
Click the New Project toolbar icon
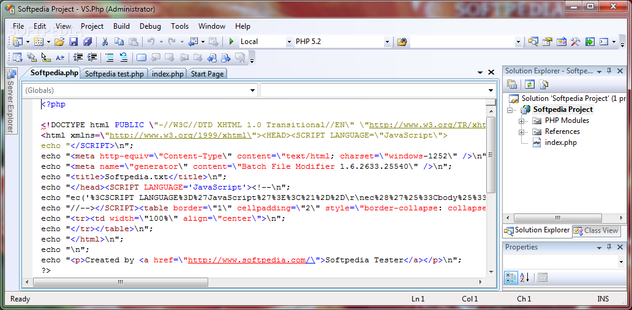coord(17,42)
